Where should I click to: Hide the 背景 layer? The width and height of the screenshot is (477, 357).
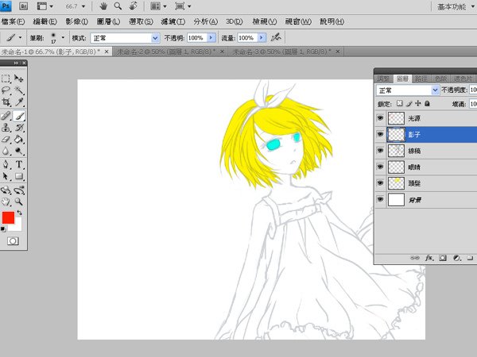point(380,199)
